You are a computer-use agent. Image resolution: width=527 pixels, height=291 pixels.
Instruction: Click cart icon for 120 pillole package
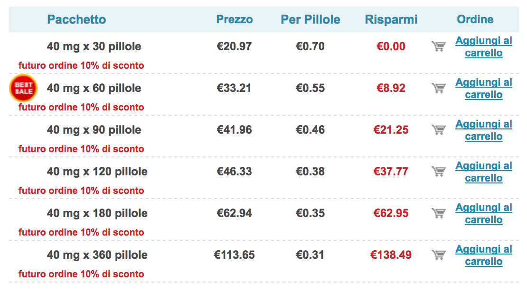click(x=439, y=171)
